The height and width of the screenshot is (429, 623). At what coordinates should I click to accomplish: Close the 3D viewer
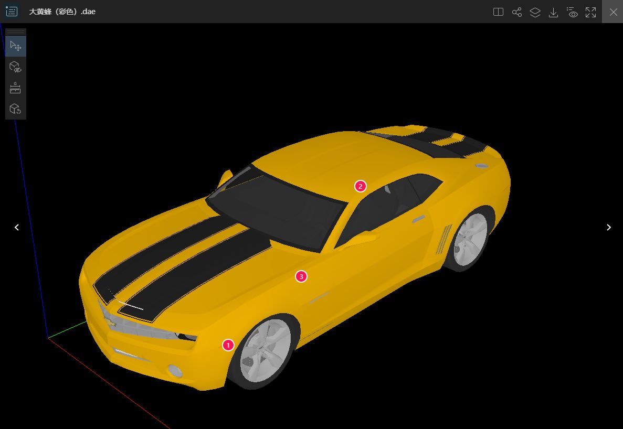point(613,12)
